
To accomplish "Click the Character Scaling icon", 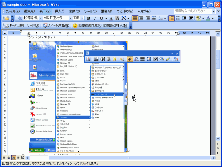I will tap(124, 18).
